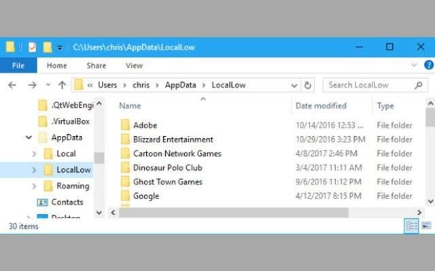Image resolution: width=435 pixels, height=271 pixels.
Task: Click the New Folder icon in title bar
Action: tap(47, 47)
